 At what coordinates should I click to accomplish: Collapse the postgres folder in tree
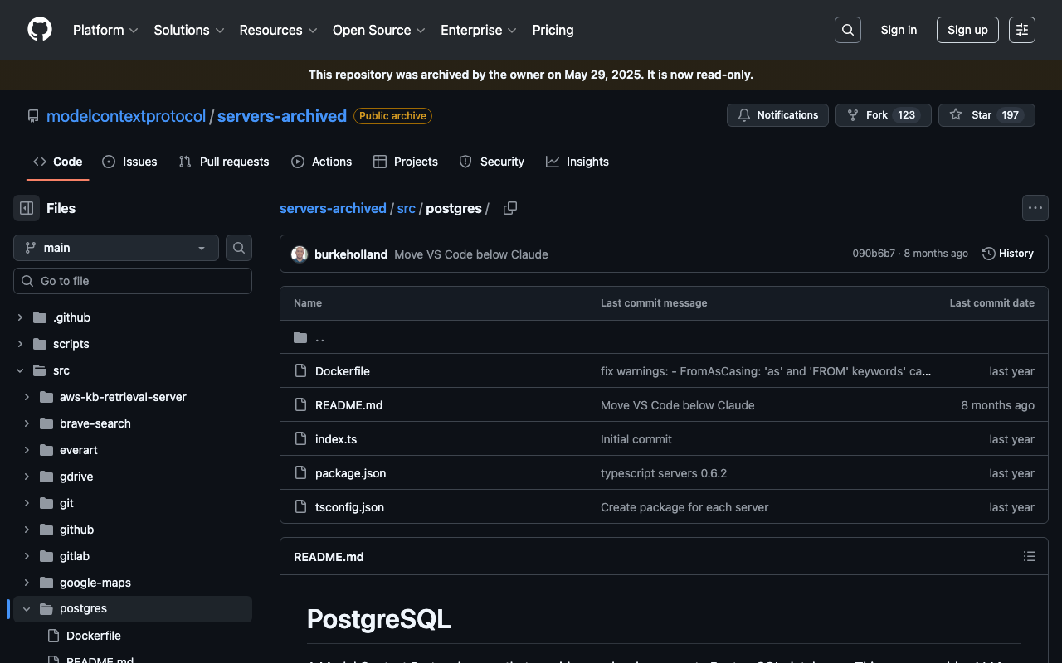point(27,609)
